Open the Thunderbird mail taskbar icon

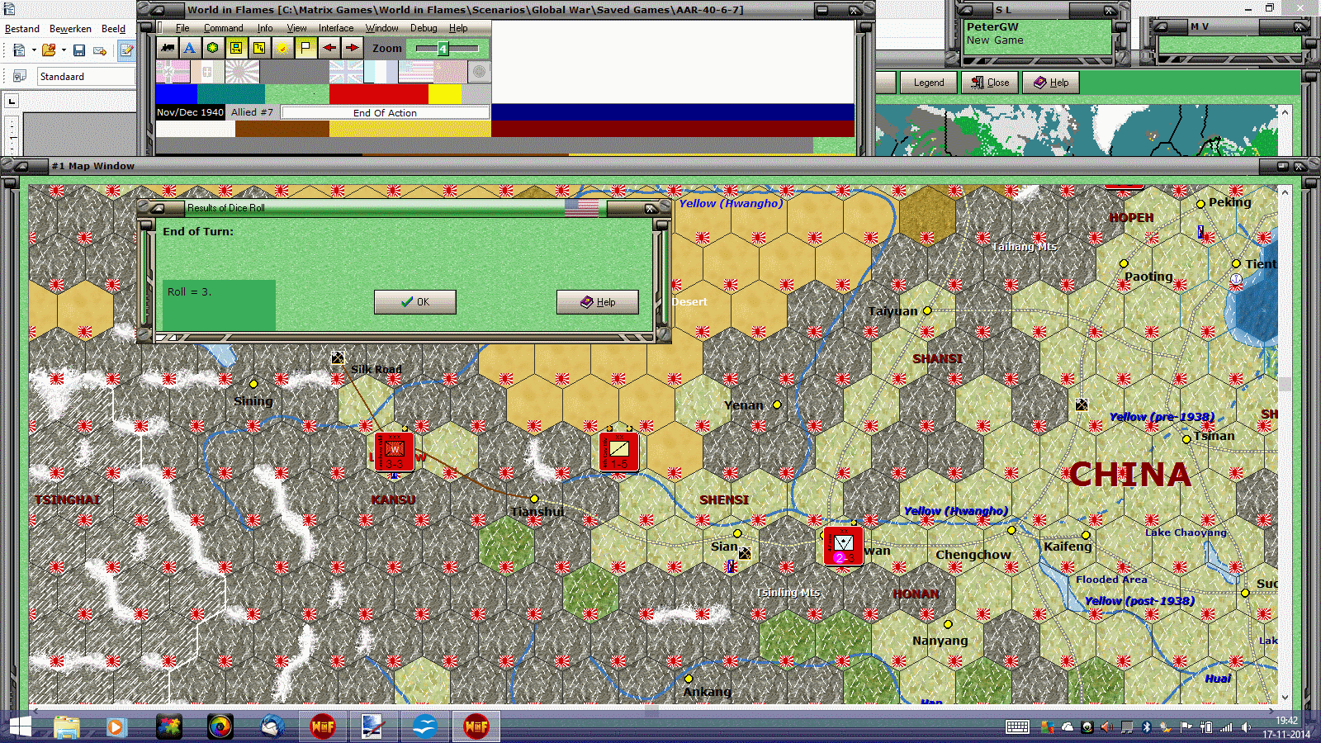[272, 727]
